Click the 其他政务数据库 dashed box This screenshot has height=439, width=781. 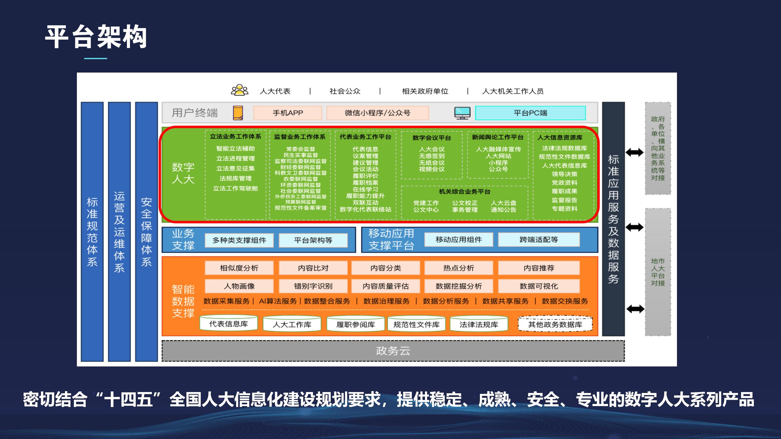pyautogui.click(x=555, y=324)
